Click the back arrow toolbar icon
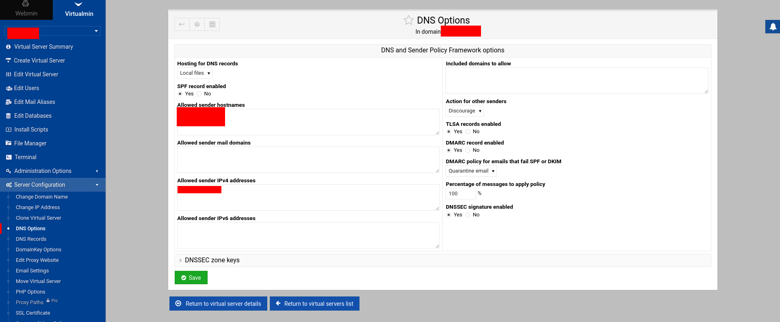The height and width of the screenshot is (322, 780). pyautogui.click(x=182, y=24)
